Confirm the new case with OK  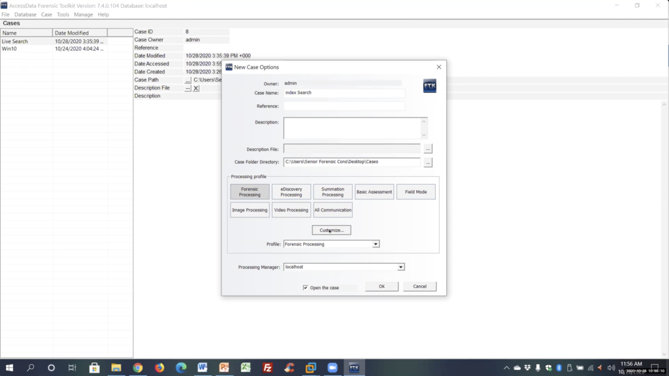(382, 287)
